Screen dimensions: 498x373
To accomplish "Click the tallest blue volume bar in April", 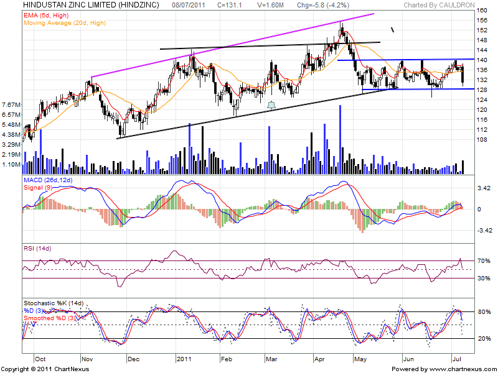I will tap(340, 138).
